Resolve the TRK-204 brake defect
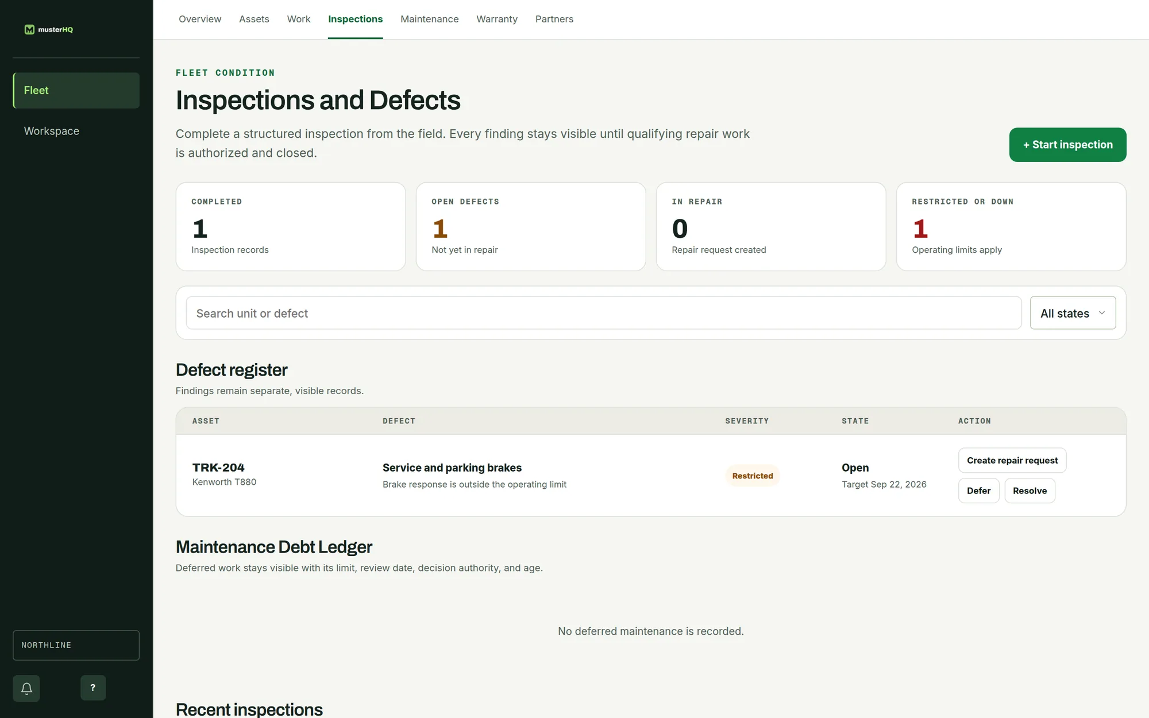 click(x=1030, y=491)
